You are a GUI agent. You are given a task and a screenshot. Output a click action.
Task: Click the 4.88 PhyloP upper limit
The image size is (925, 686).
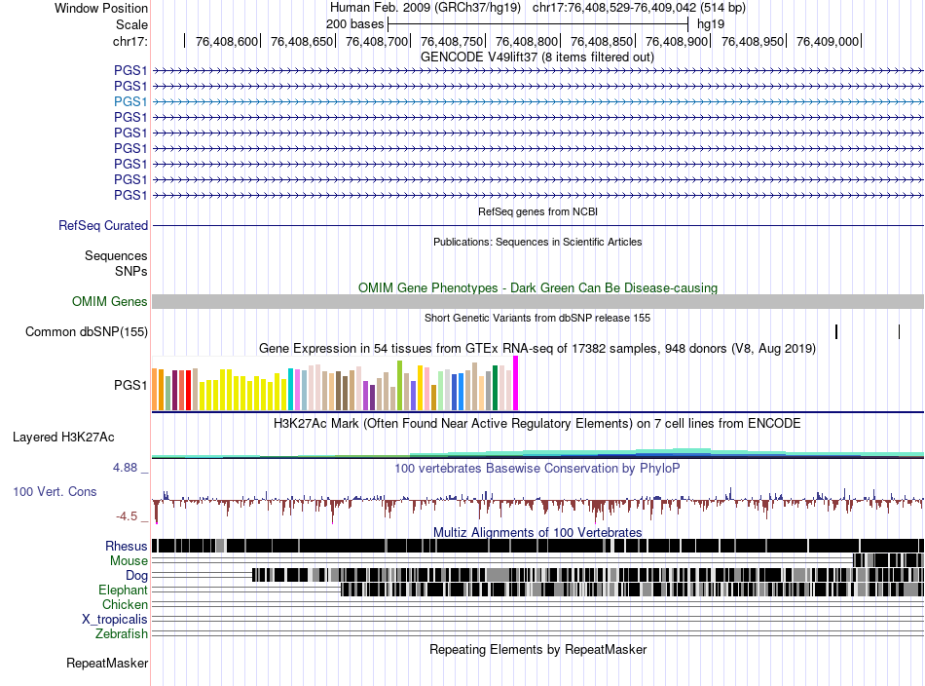[x=125, y=468]
